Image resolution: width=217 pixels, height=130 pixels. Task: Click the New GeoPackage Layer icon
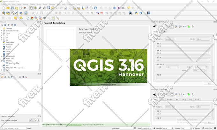tap(8, 13)
